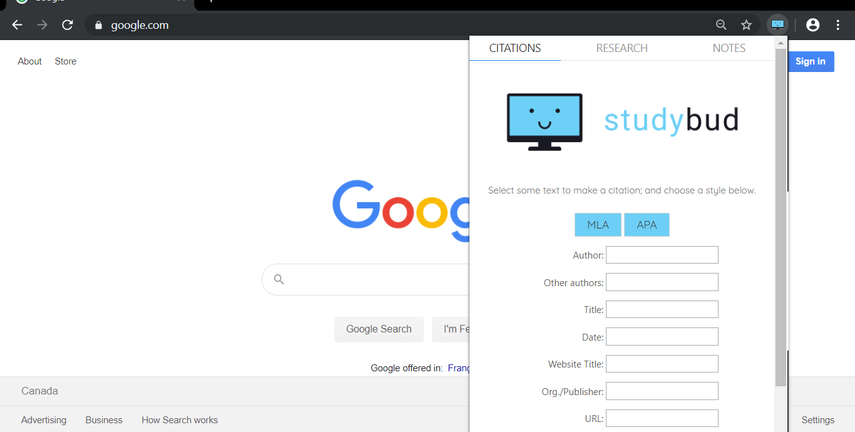This screenshot has height=432, width=855.
Task: Open the Advertising footer link
Action: pyautogui.click(x=44, y=420)
